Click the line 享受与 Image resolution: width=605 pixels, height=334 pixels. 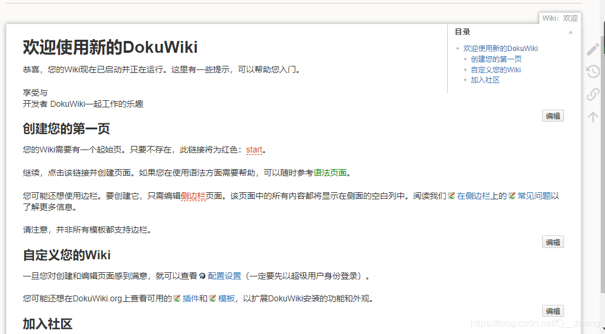pos(35,93)
